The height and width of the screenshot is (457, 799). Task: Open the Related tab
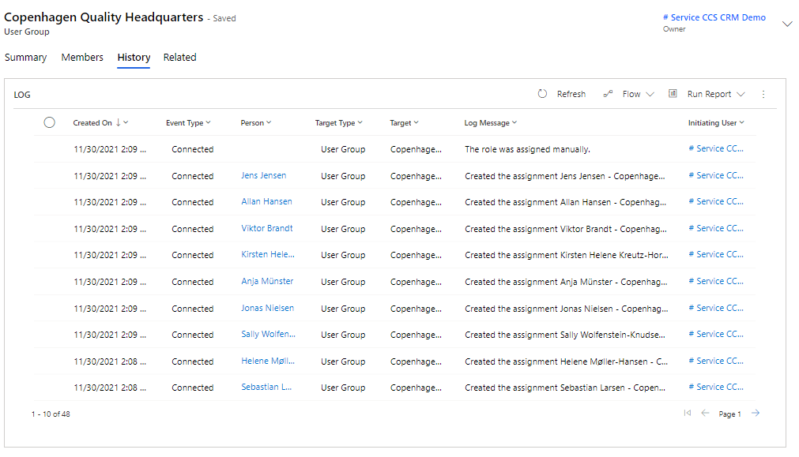[179, 58]
